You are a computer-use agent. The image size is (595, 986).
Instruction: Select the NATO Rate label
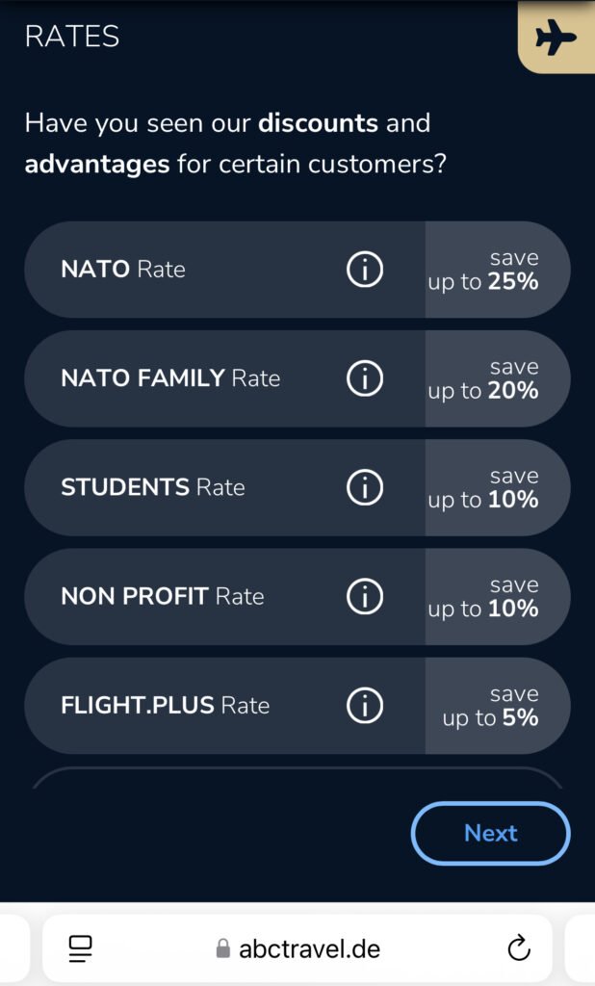[x=123, y=270]
